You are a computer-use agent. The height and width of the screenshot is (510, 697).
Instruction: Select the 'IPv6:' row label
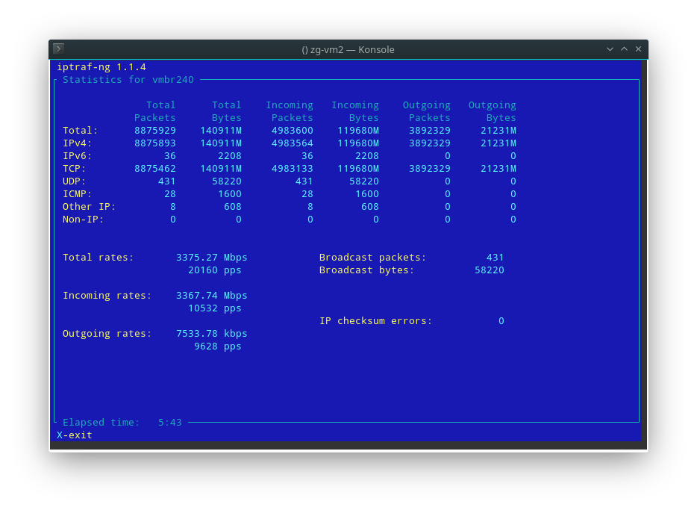tap(78, 155)
